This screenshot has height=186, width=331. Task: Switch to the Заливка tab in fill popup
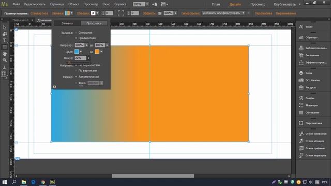pyautogui.click(x=67, y=23)
